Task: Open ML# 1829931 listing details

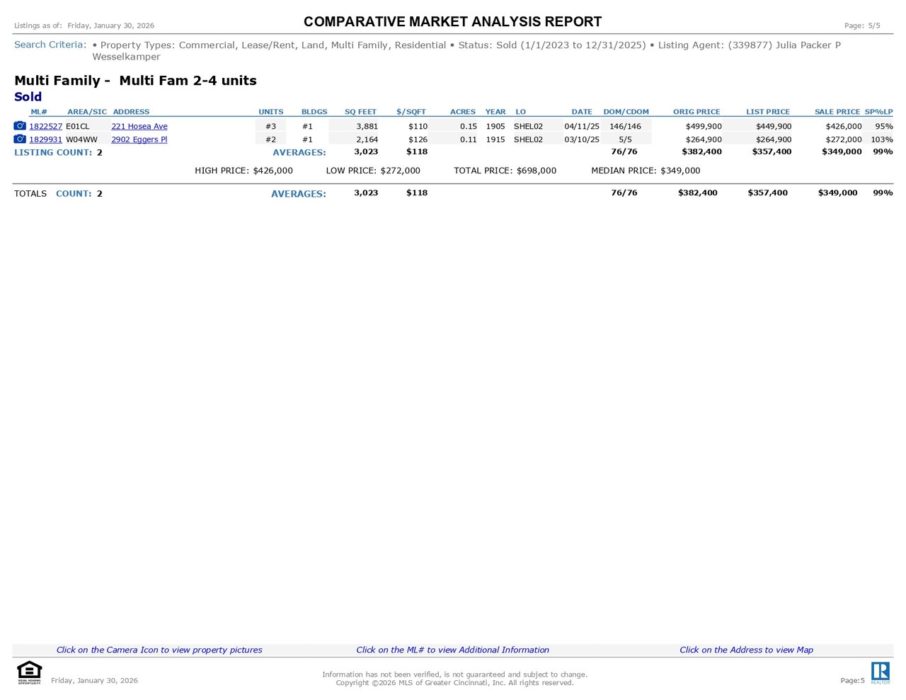Action: [45, 140]
